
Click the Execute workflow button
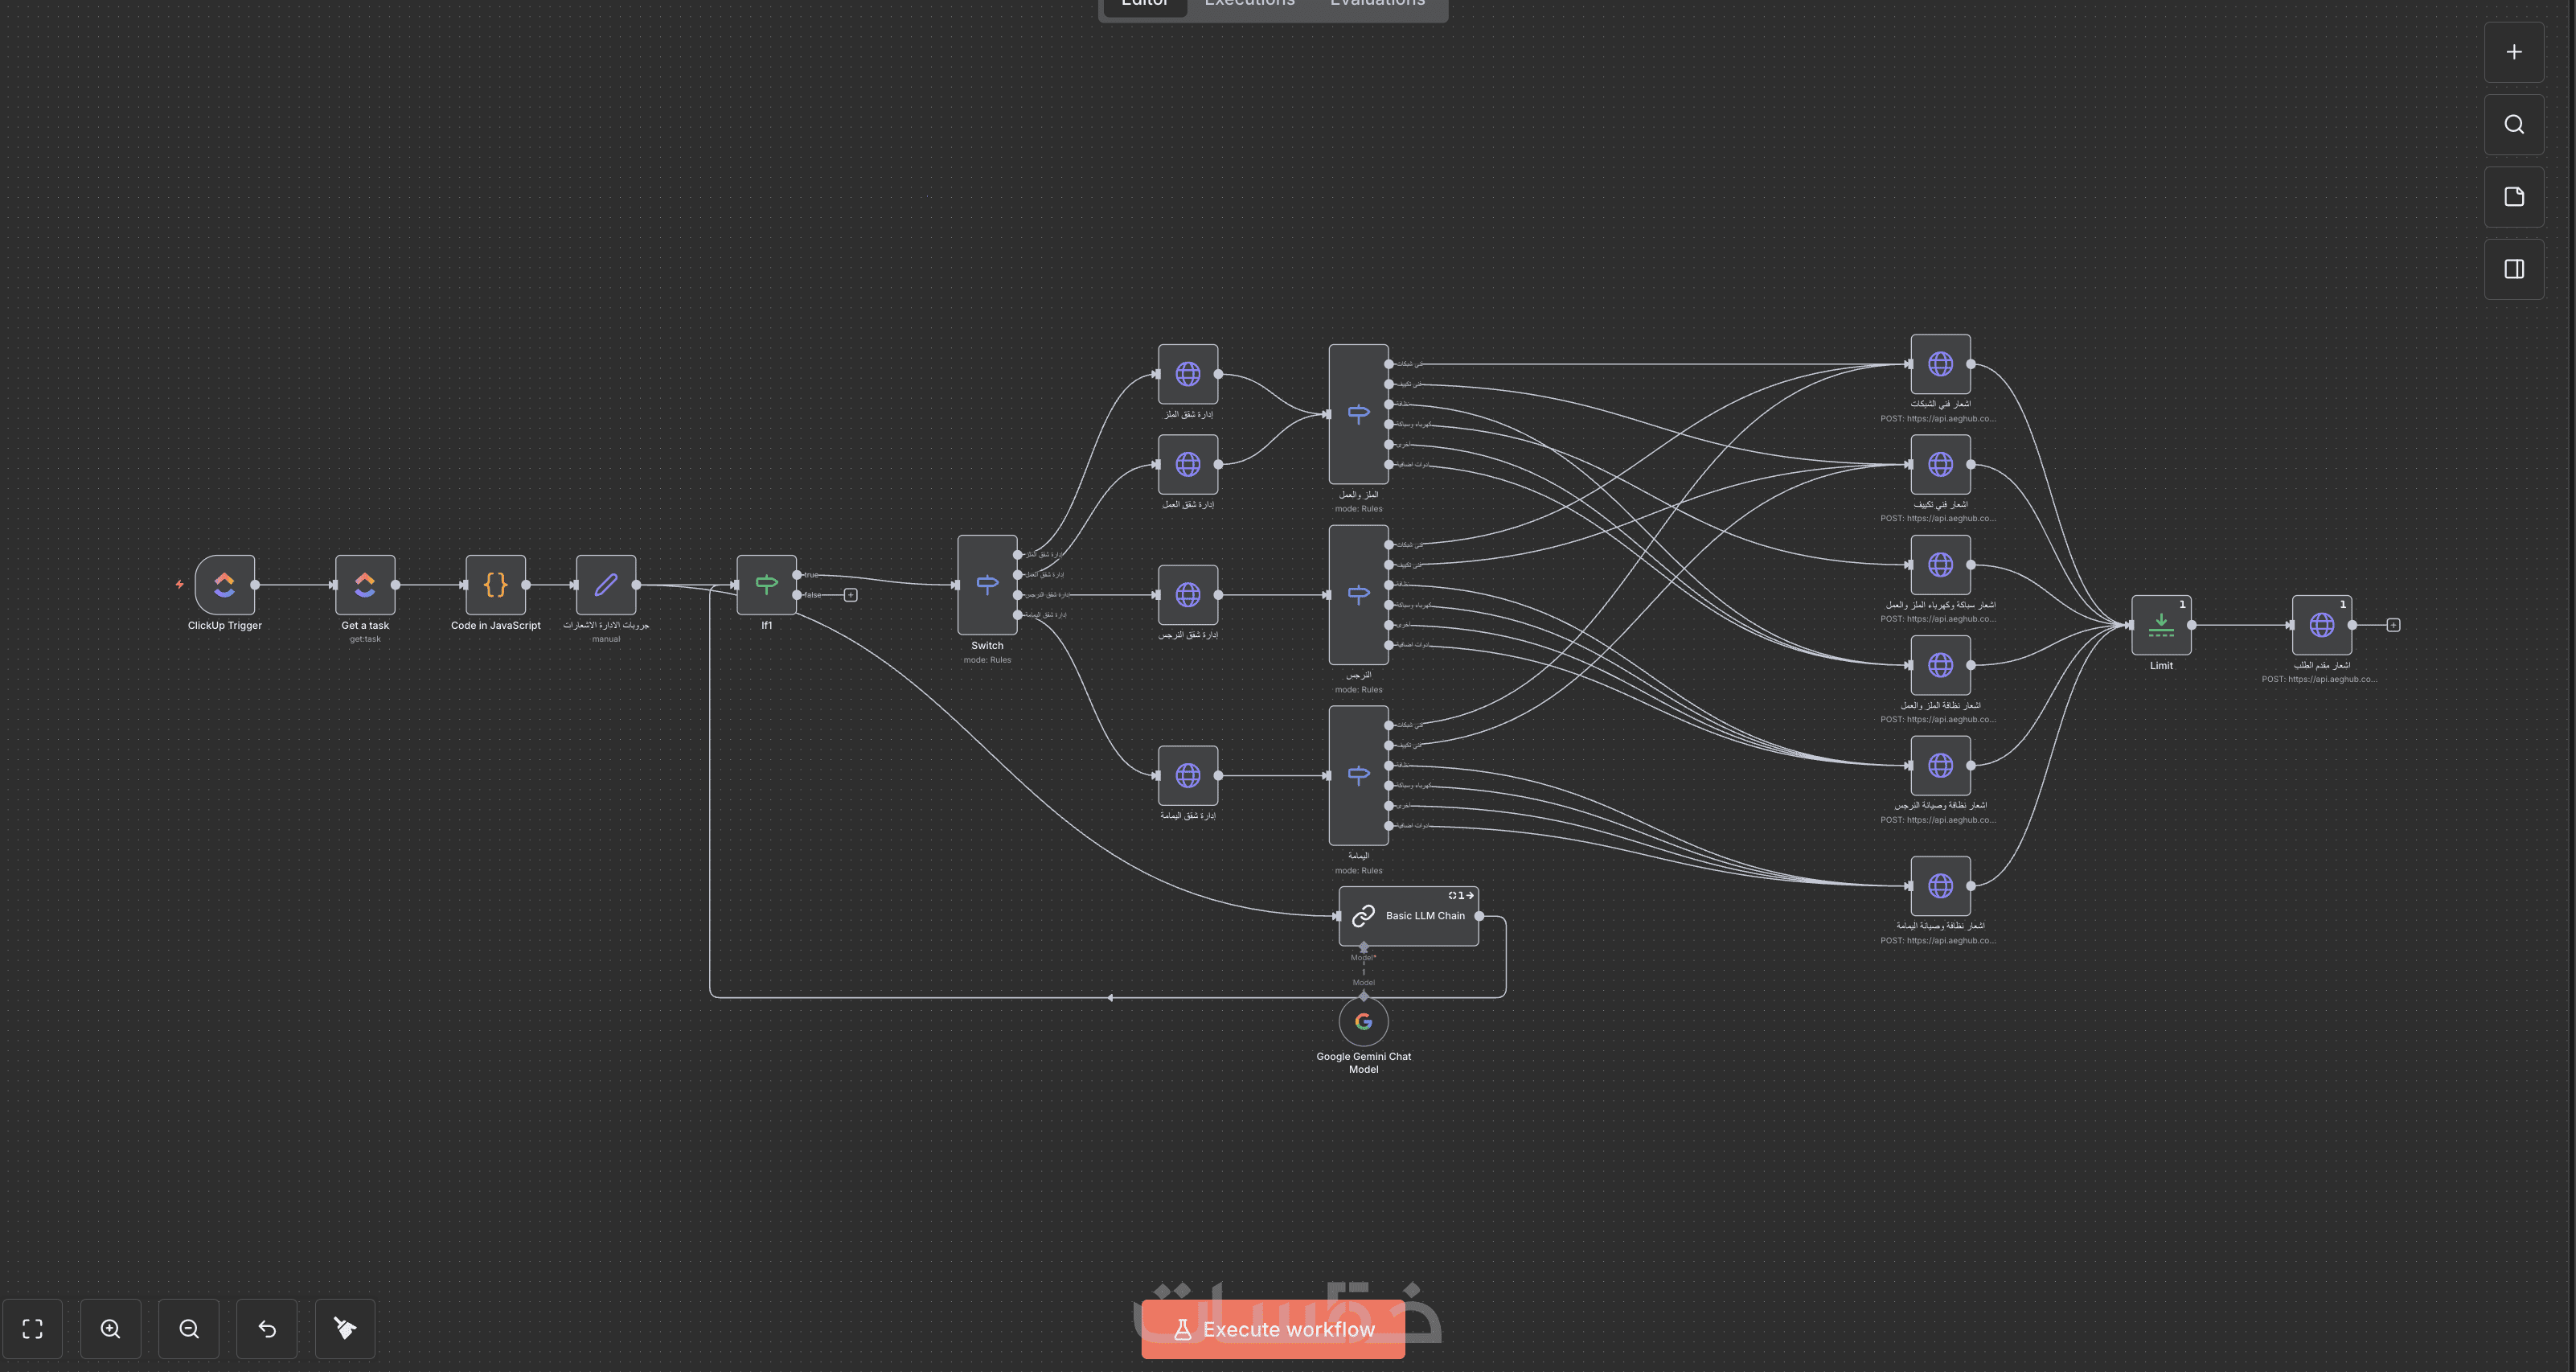pos(1273,1329)
